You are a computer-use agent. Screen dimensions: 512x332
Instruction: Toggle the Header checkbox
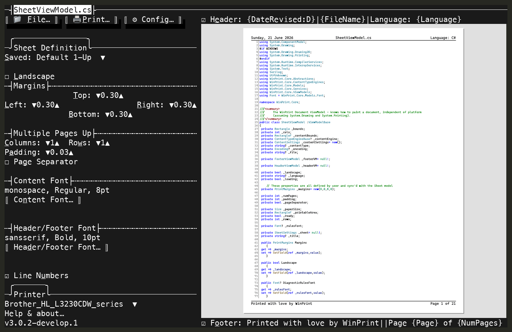[x=204, y=20]
